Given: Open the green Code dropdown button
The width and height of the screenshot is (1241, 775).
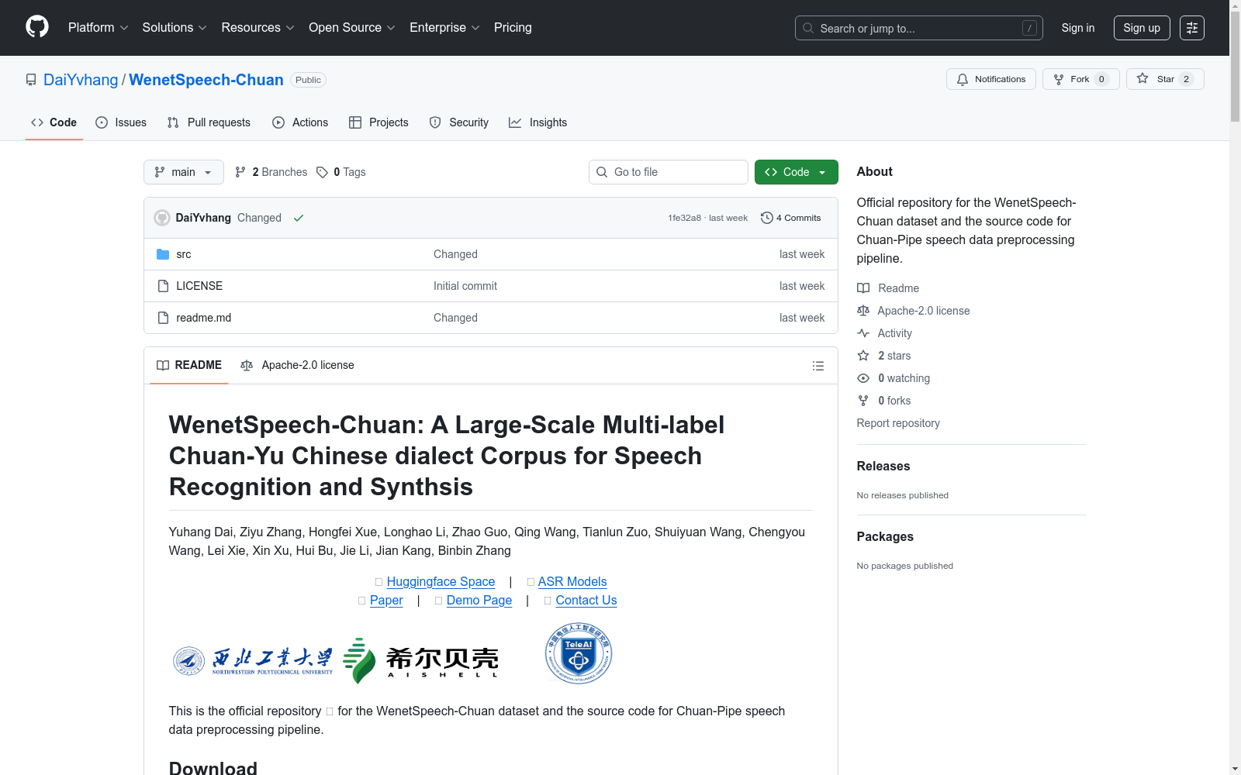Looking at the screenshot, I should [797, 172].
